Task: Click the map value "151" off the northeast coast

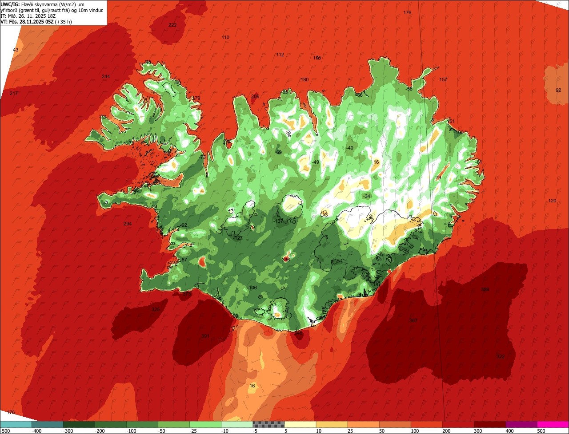Action: point(451,121)
